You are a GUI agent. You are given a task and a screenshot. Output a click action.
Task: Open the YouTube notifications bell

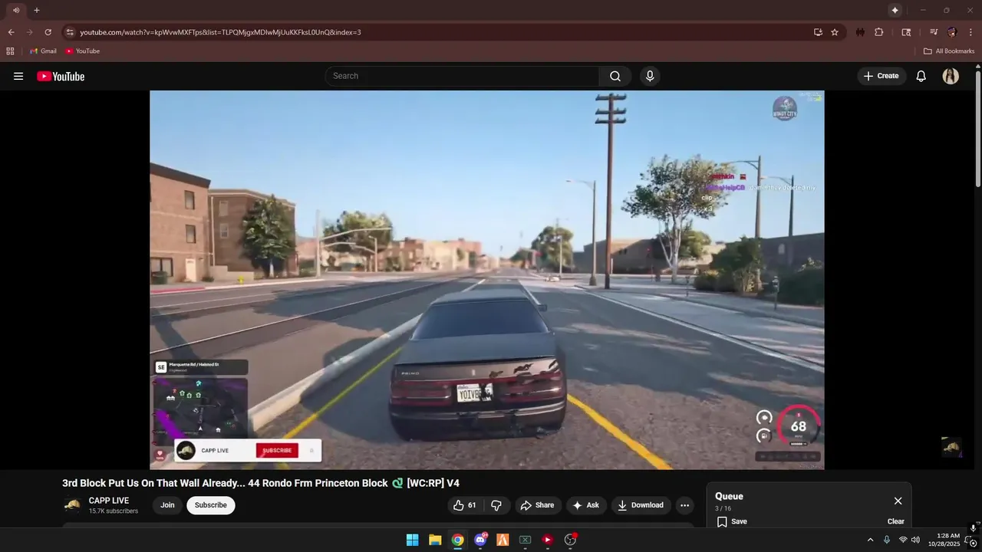(921, 76)
